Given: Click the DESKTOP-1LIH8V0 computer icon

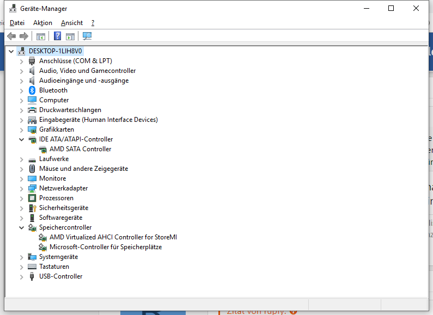Looking at the screenshot, I should (22, 51).
